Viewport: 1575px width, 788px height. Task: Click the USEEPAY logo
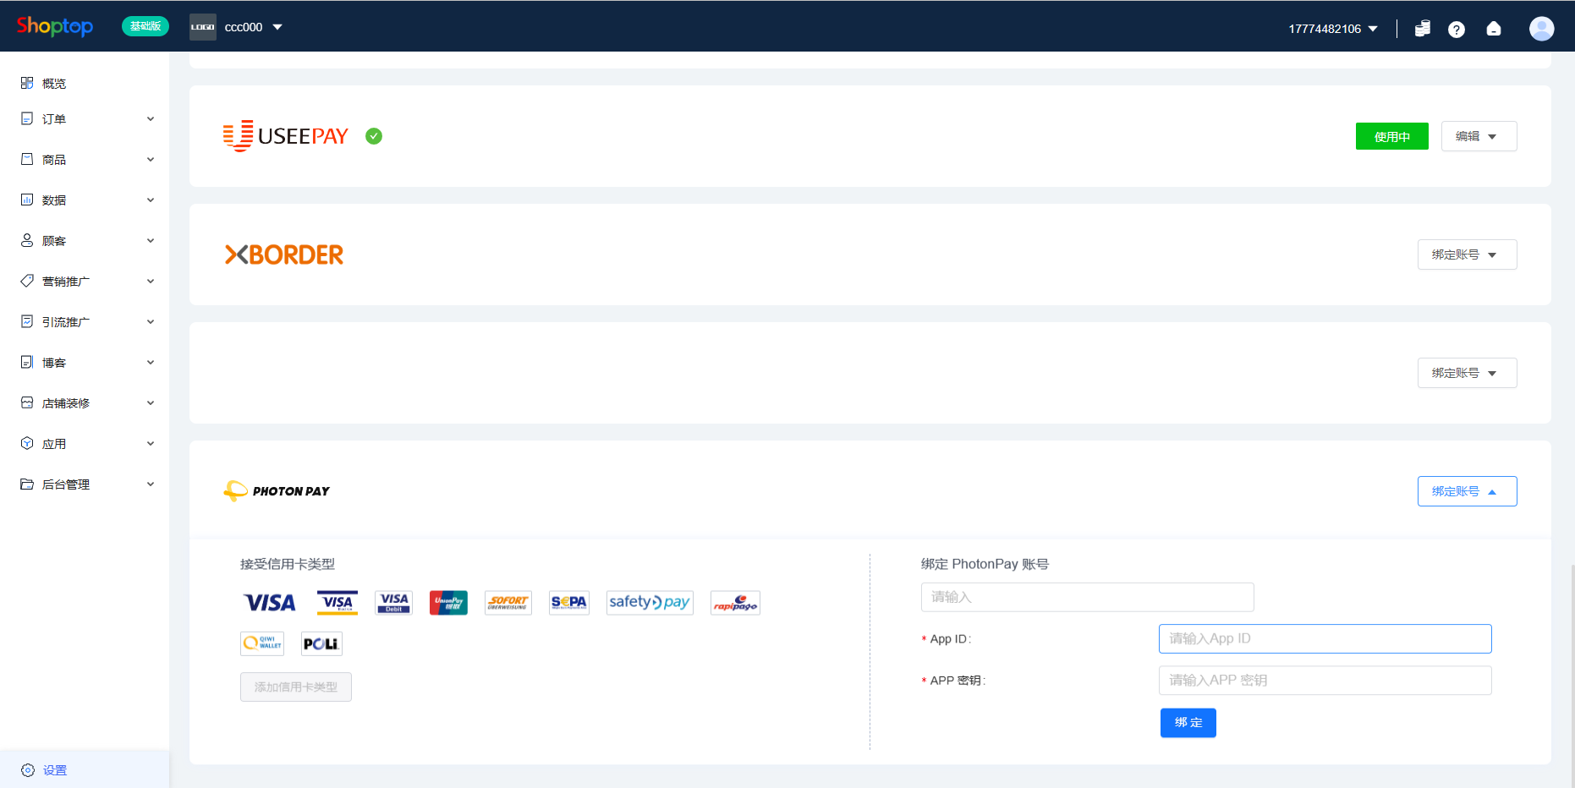tap(286, 136)
